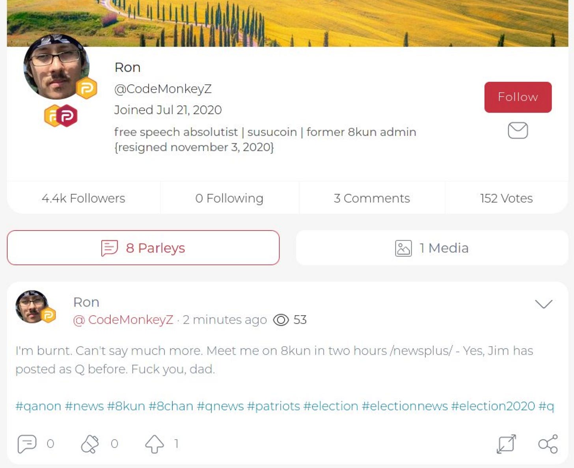Viewport: 574px width, 468px height.
Task: Click the share icon on post
Action: (548, 444)
